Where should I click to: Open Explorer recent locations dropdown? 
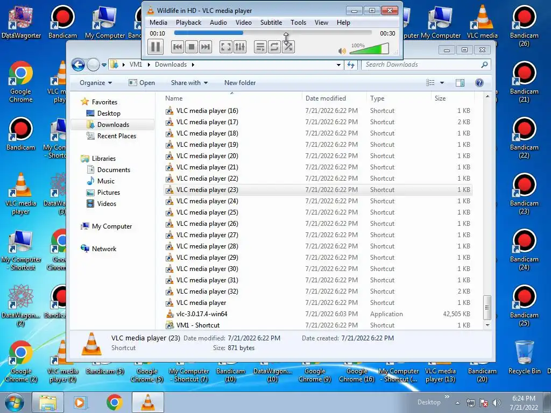(104, 65)
